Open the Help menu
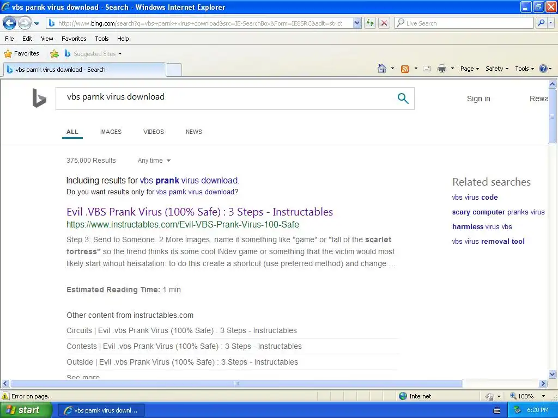The image size is (558, 418). [x=123, y=39]
